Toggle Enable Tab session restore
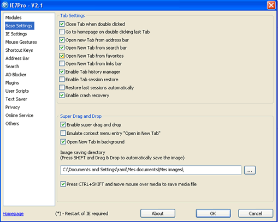 point(62,79)
